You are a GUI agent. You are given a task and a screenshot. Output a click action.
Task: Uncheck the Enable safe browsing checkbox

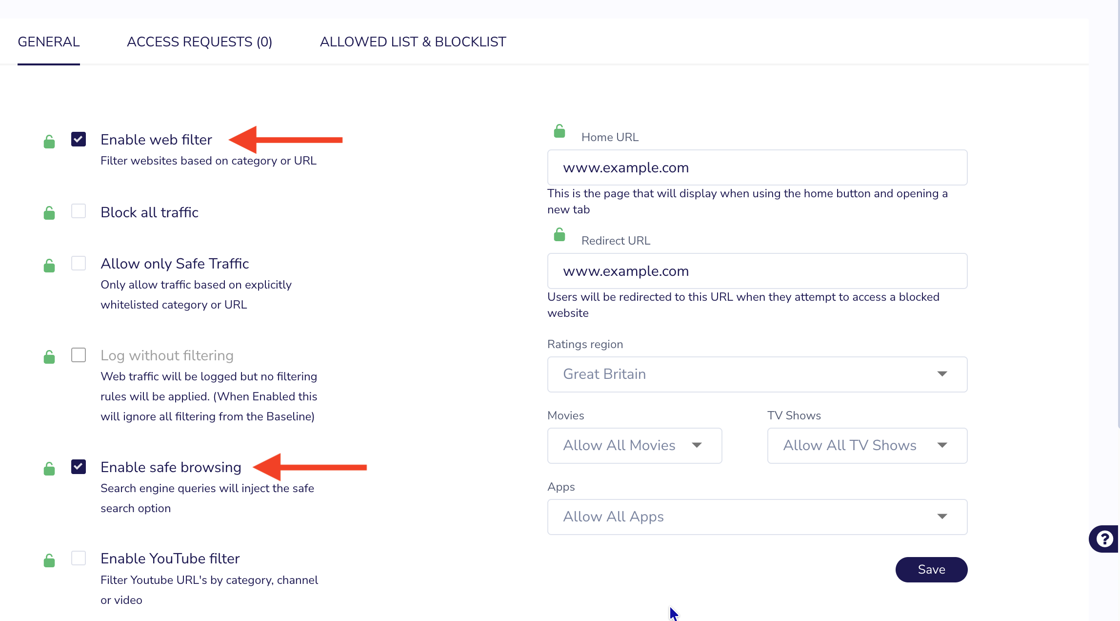pyautogui.click(x=79, y=467)
